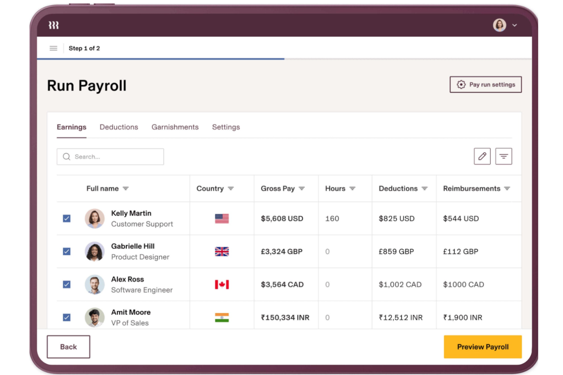This screenshot has width=563, height=375.
Task: Uncheck Gabrielle Hill's row checkbox
Action: pyautogui.click(x=67, y=252)
